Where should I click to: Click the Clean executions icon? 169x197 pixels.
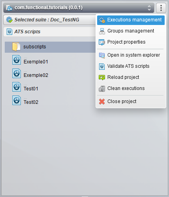tap(102, 89)
